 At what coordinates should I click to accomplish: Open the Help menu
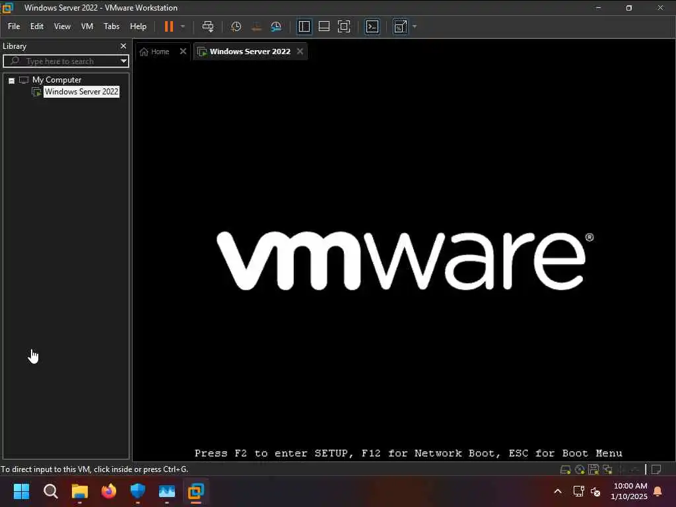click(138, 26)
